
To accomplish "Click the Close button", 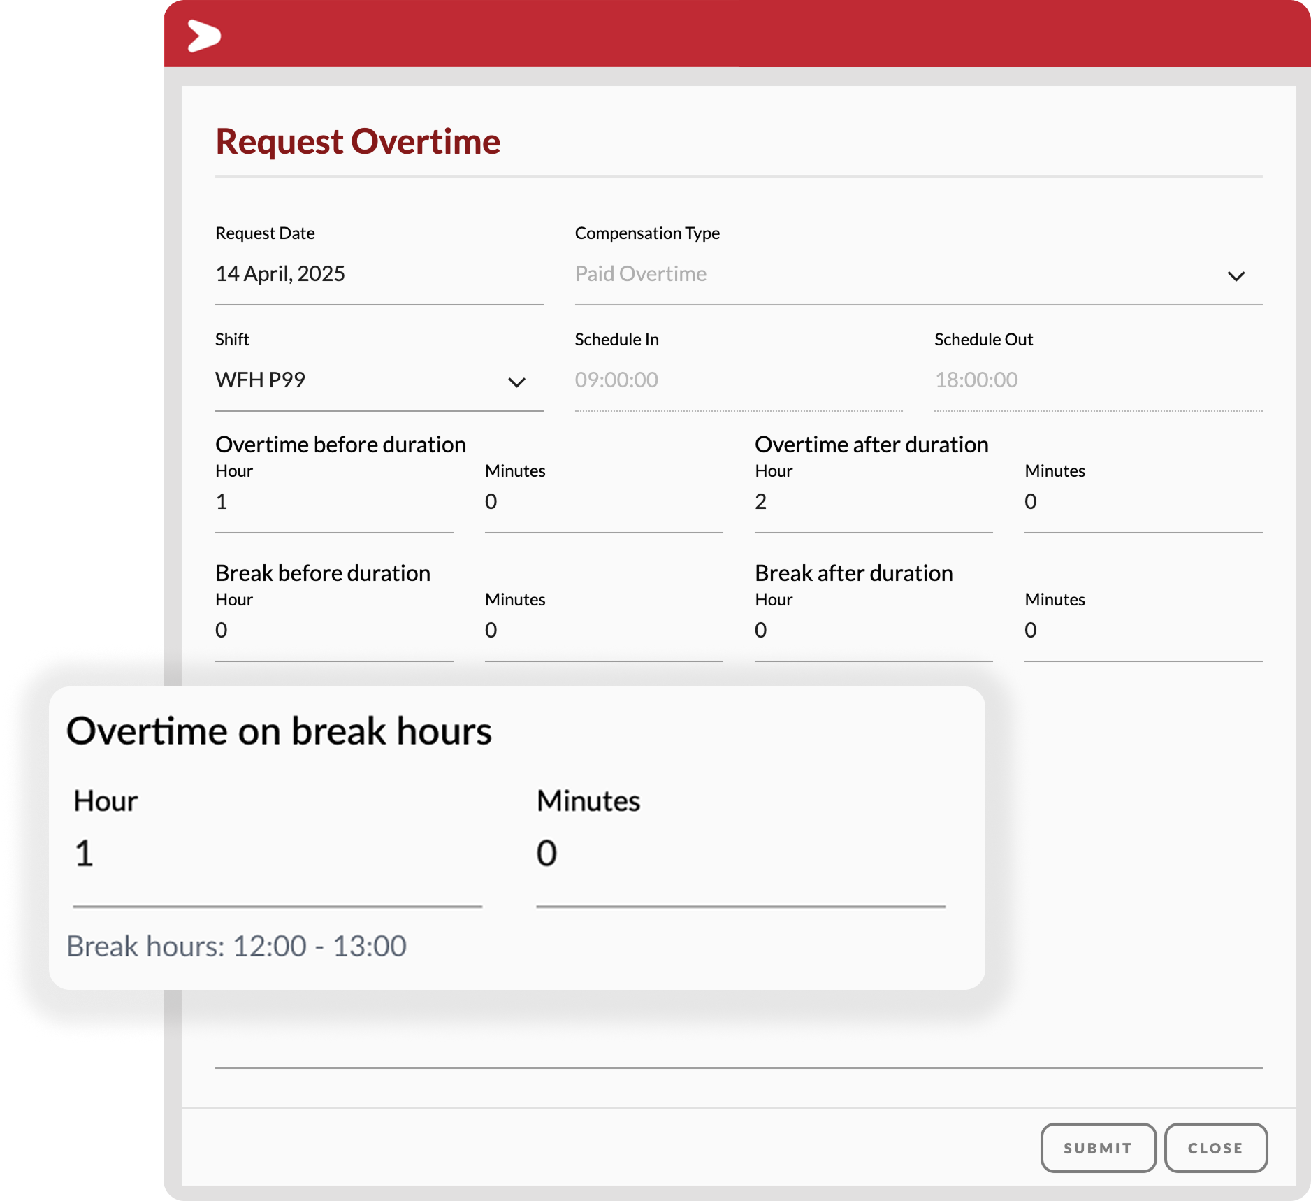I will pos(1216,1147).
